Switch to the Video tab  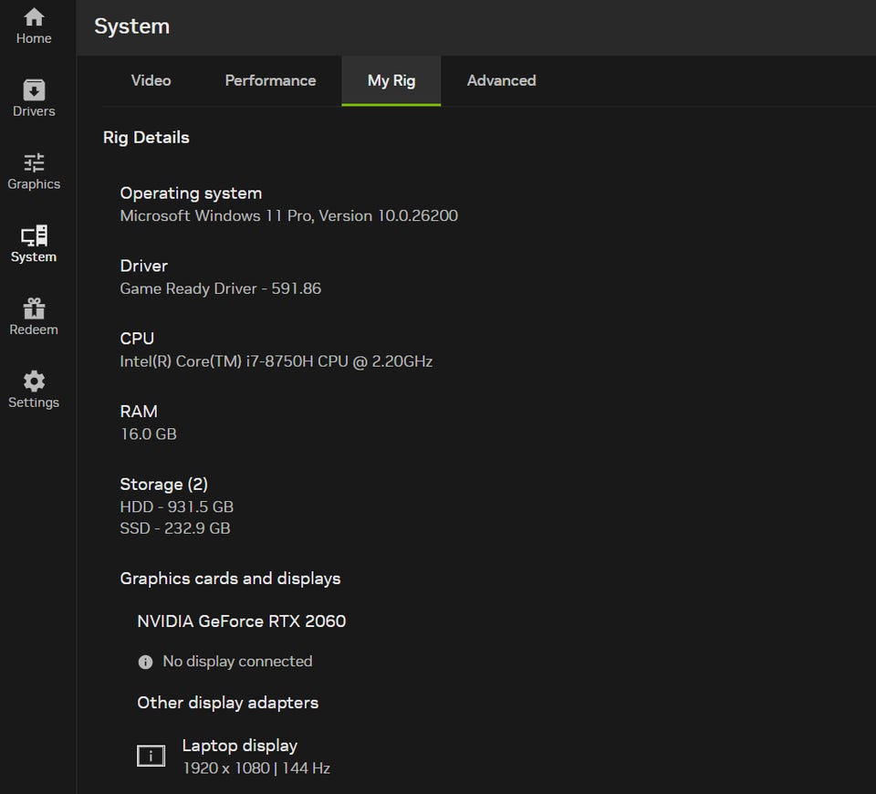tap(151, 80)
